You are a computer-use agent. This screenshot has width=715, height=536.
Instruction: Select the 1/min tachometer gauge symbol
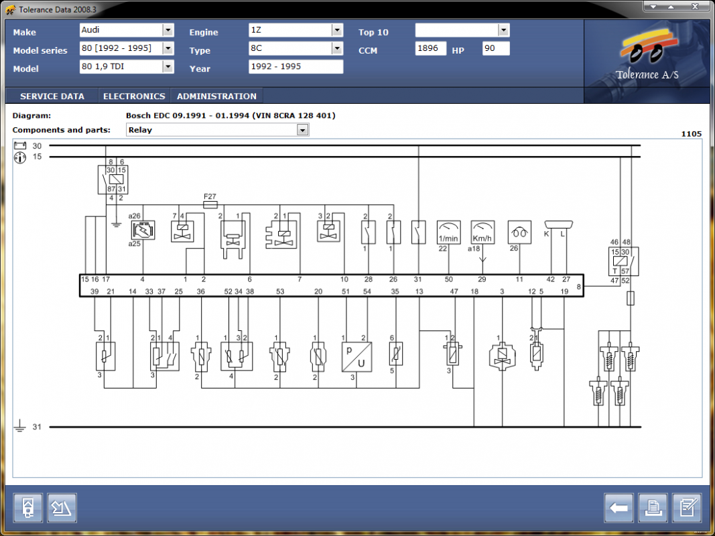[x=449, y=232]
